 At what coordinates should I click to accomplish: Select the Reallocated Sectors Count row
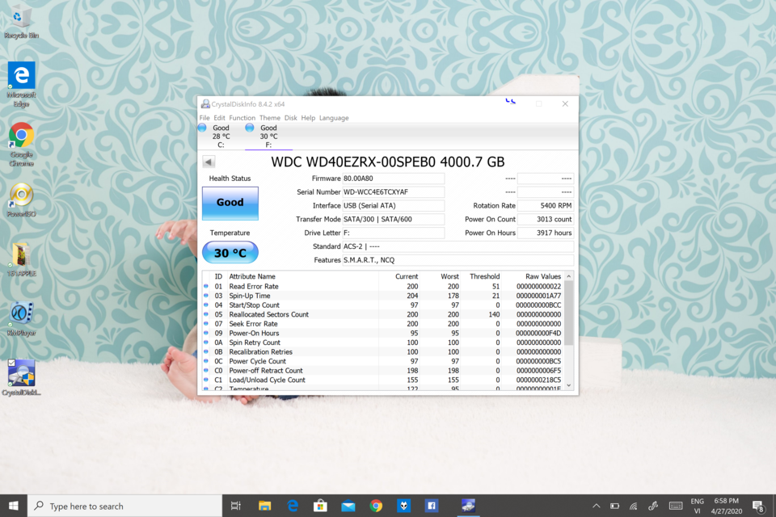pos(383,314)
